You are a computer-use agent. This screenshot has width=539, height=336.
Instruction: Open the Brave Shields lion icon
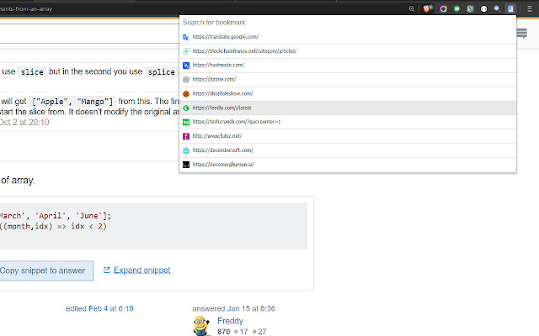pos(427,9)
